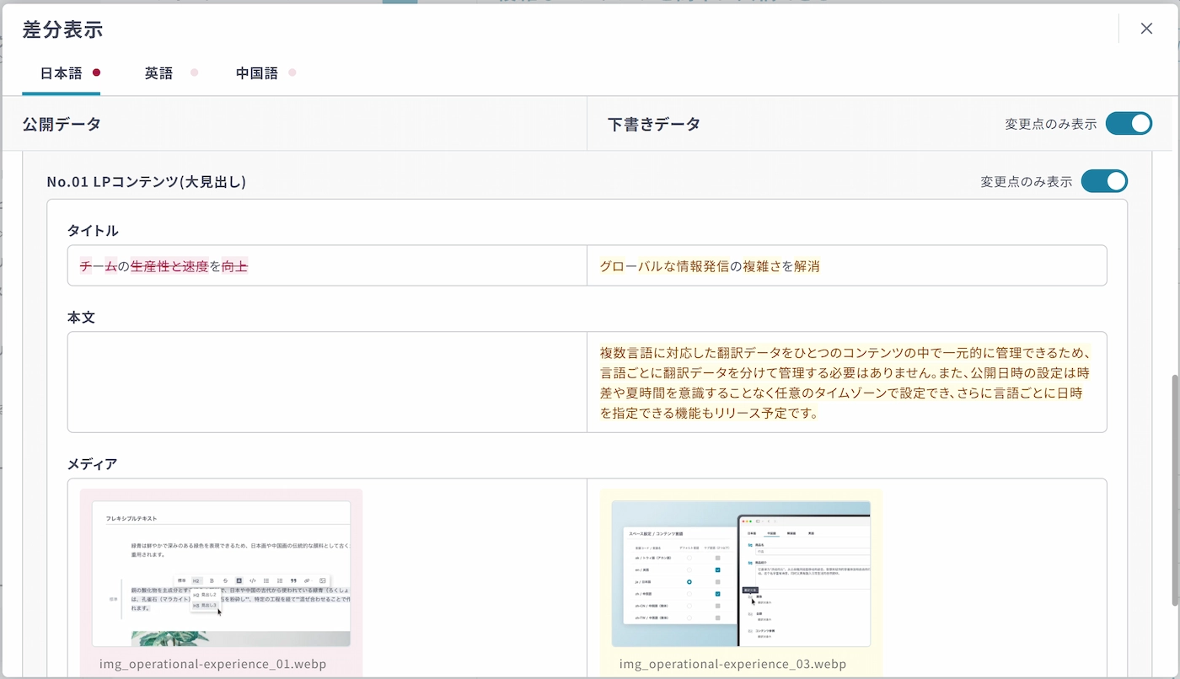Disable 変更点のみ表示 toggle in 下書きデータ header
This screenshot has height=679, width=1180.
click(x=1128, y=124)
